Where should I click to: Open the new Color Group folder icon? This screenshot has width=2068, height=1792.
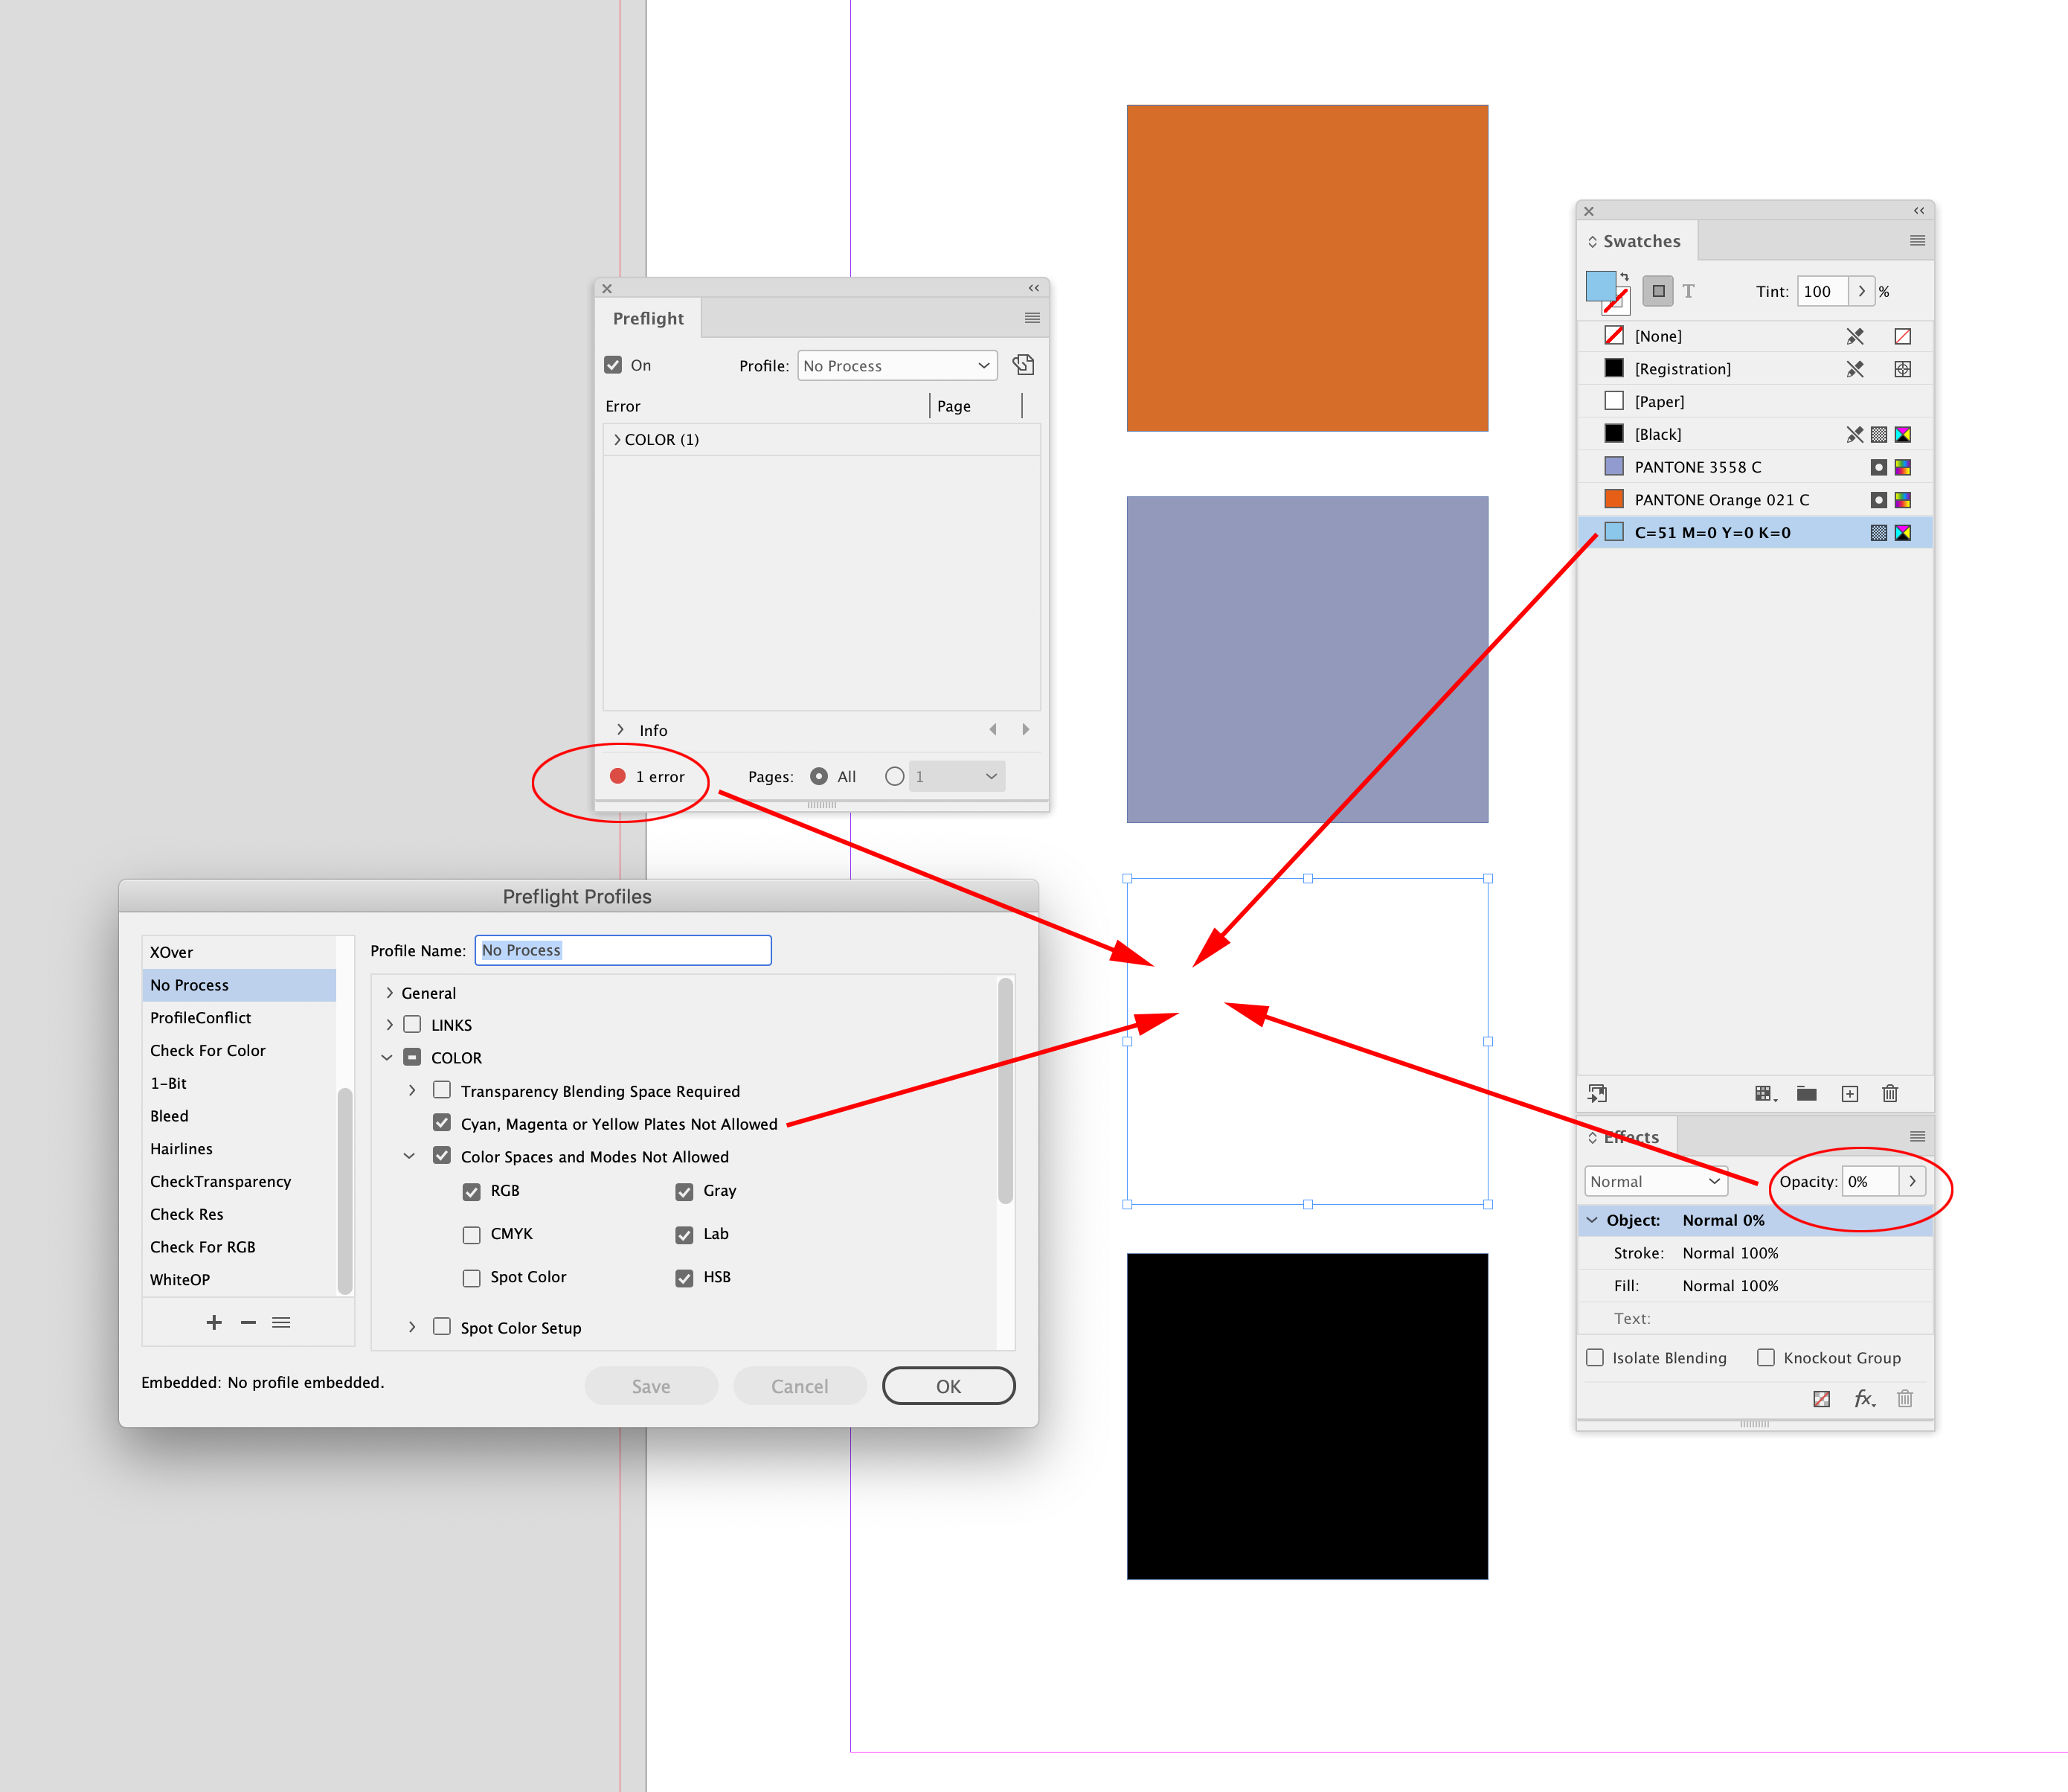1807,1093
